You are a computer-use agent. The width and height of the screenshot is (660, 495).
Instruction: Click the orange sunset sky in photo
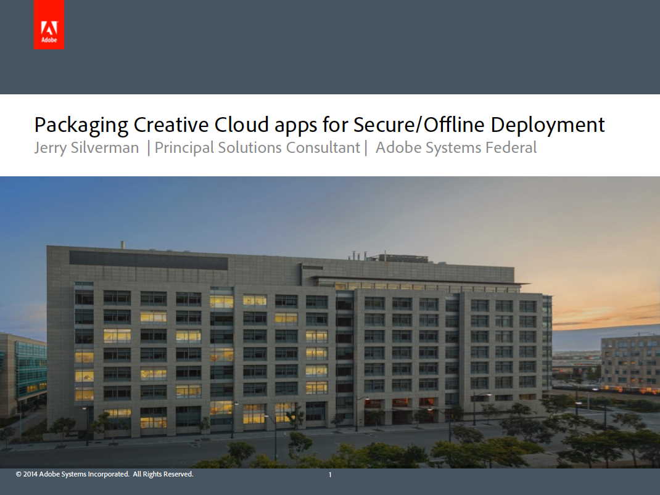point(604,302)
